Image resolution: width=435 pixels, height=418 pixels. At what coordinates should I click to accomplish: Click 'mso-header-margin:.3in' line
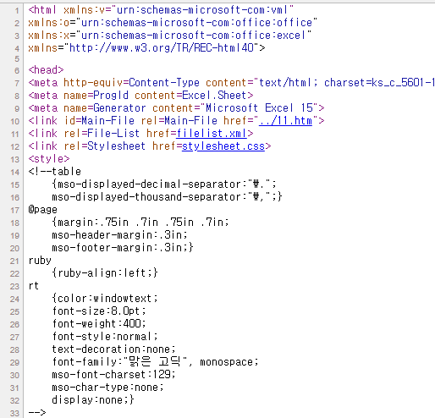tap(119, 235)
